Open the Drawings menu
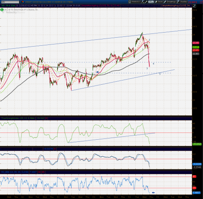 [170, 2]
